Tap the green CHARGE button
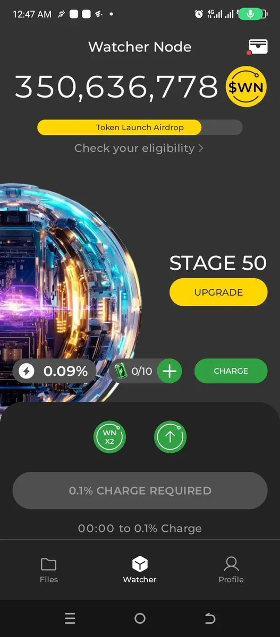Screen dimensions: 280x637 pyautogui.click(x=231, y=371)
